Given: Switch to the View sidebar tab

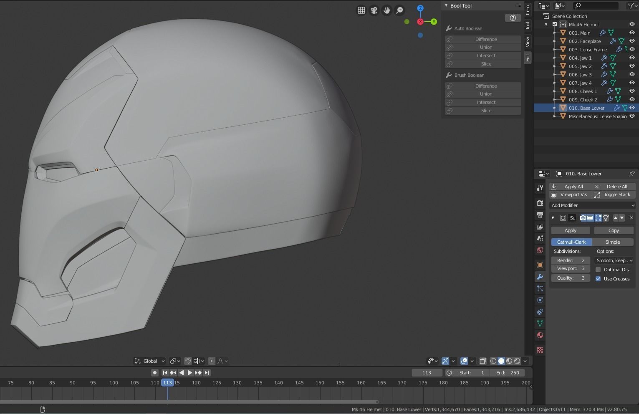Looking at the screenshot, I should pyautogui.click(x=528, y=42).
